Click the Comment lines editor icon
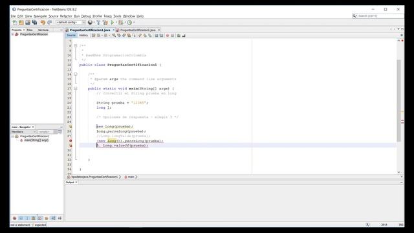 [x=179, y=36]
